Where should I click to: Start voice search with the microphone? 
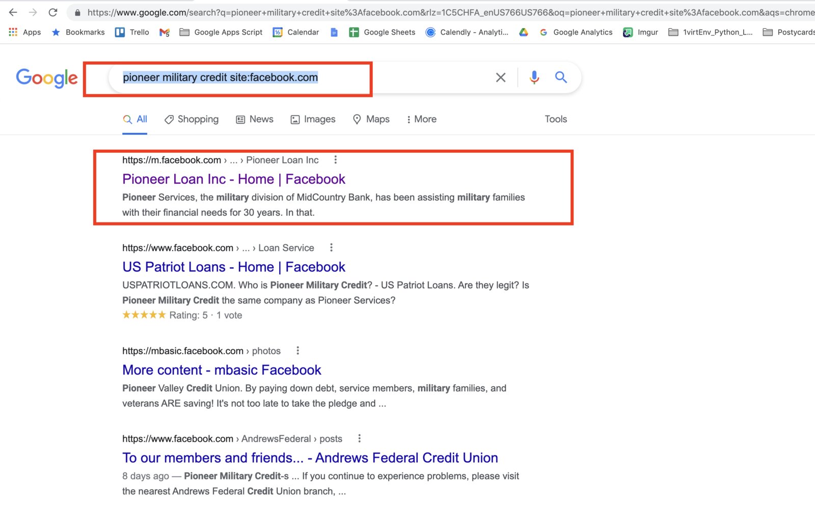534,77
